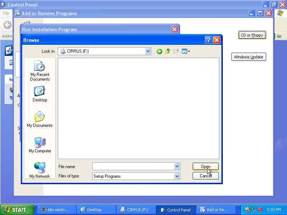Close the Browse dialog

tap(217, 40)
